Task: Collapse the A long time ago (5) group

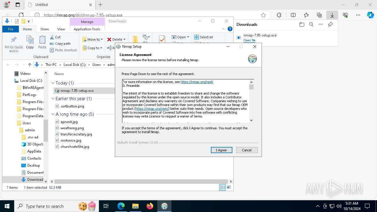Action: coord(53,114)
